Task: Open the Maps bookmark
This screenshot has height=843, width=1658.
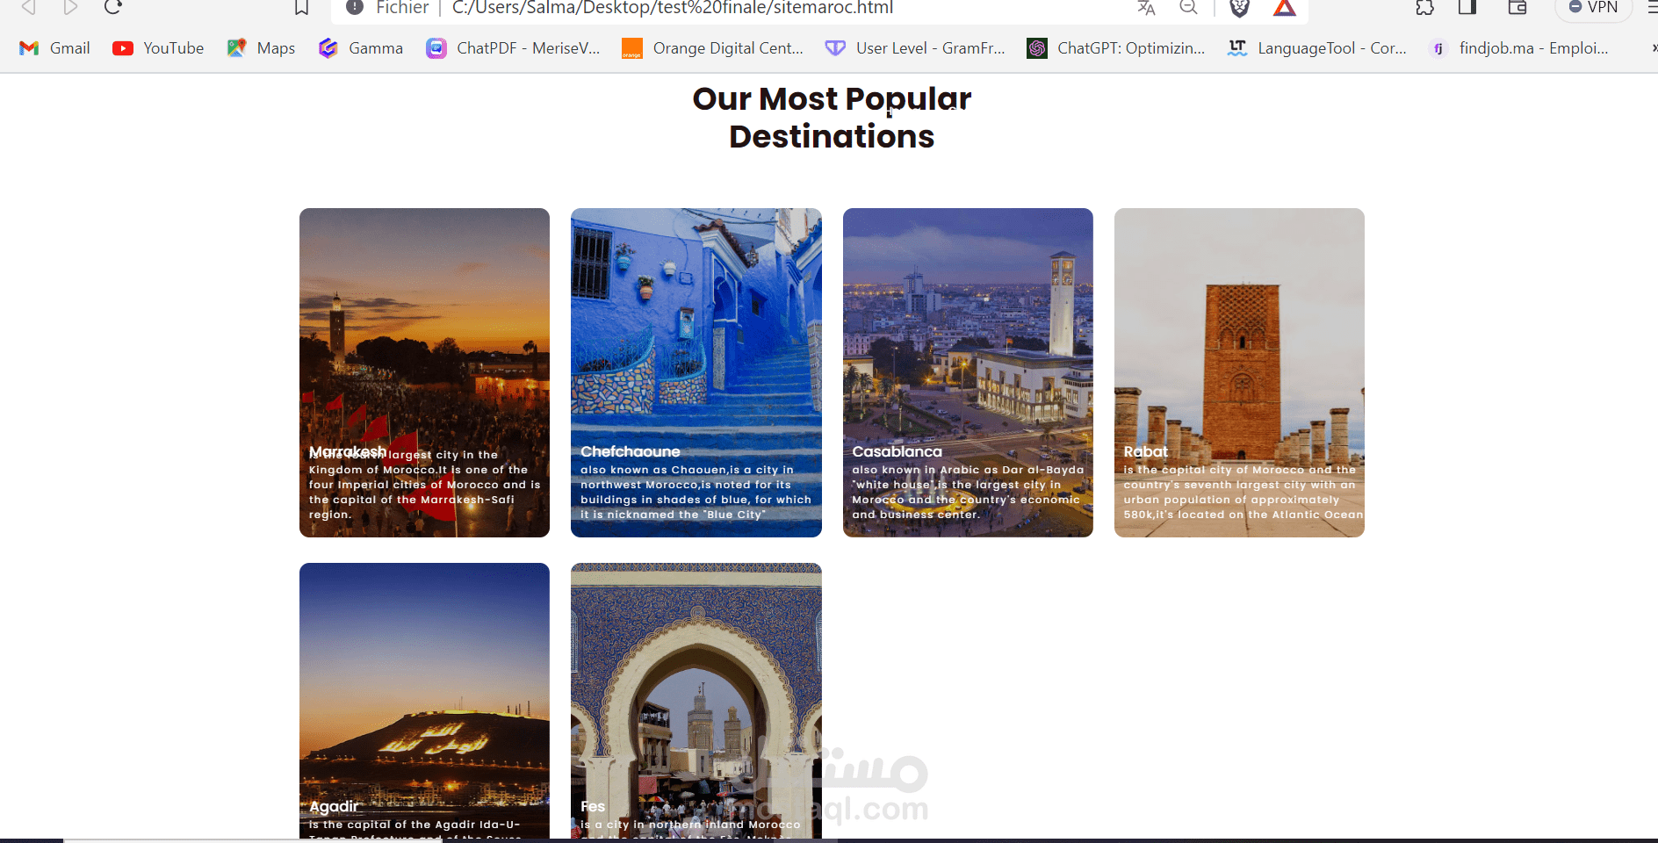Action: click(261, 48)
